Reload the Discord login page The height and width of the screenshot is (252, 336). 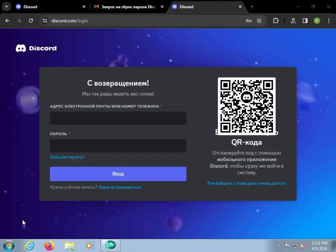click(x=31, y=21)
